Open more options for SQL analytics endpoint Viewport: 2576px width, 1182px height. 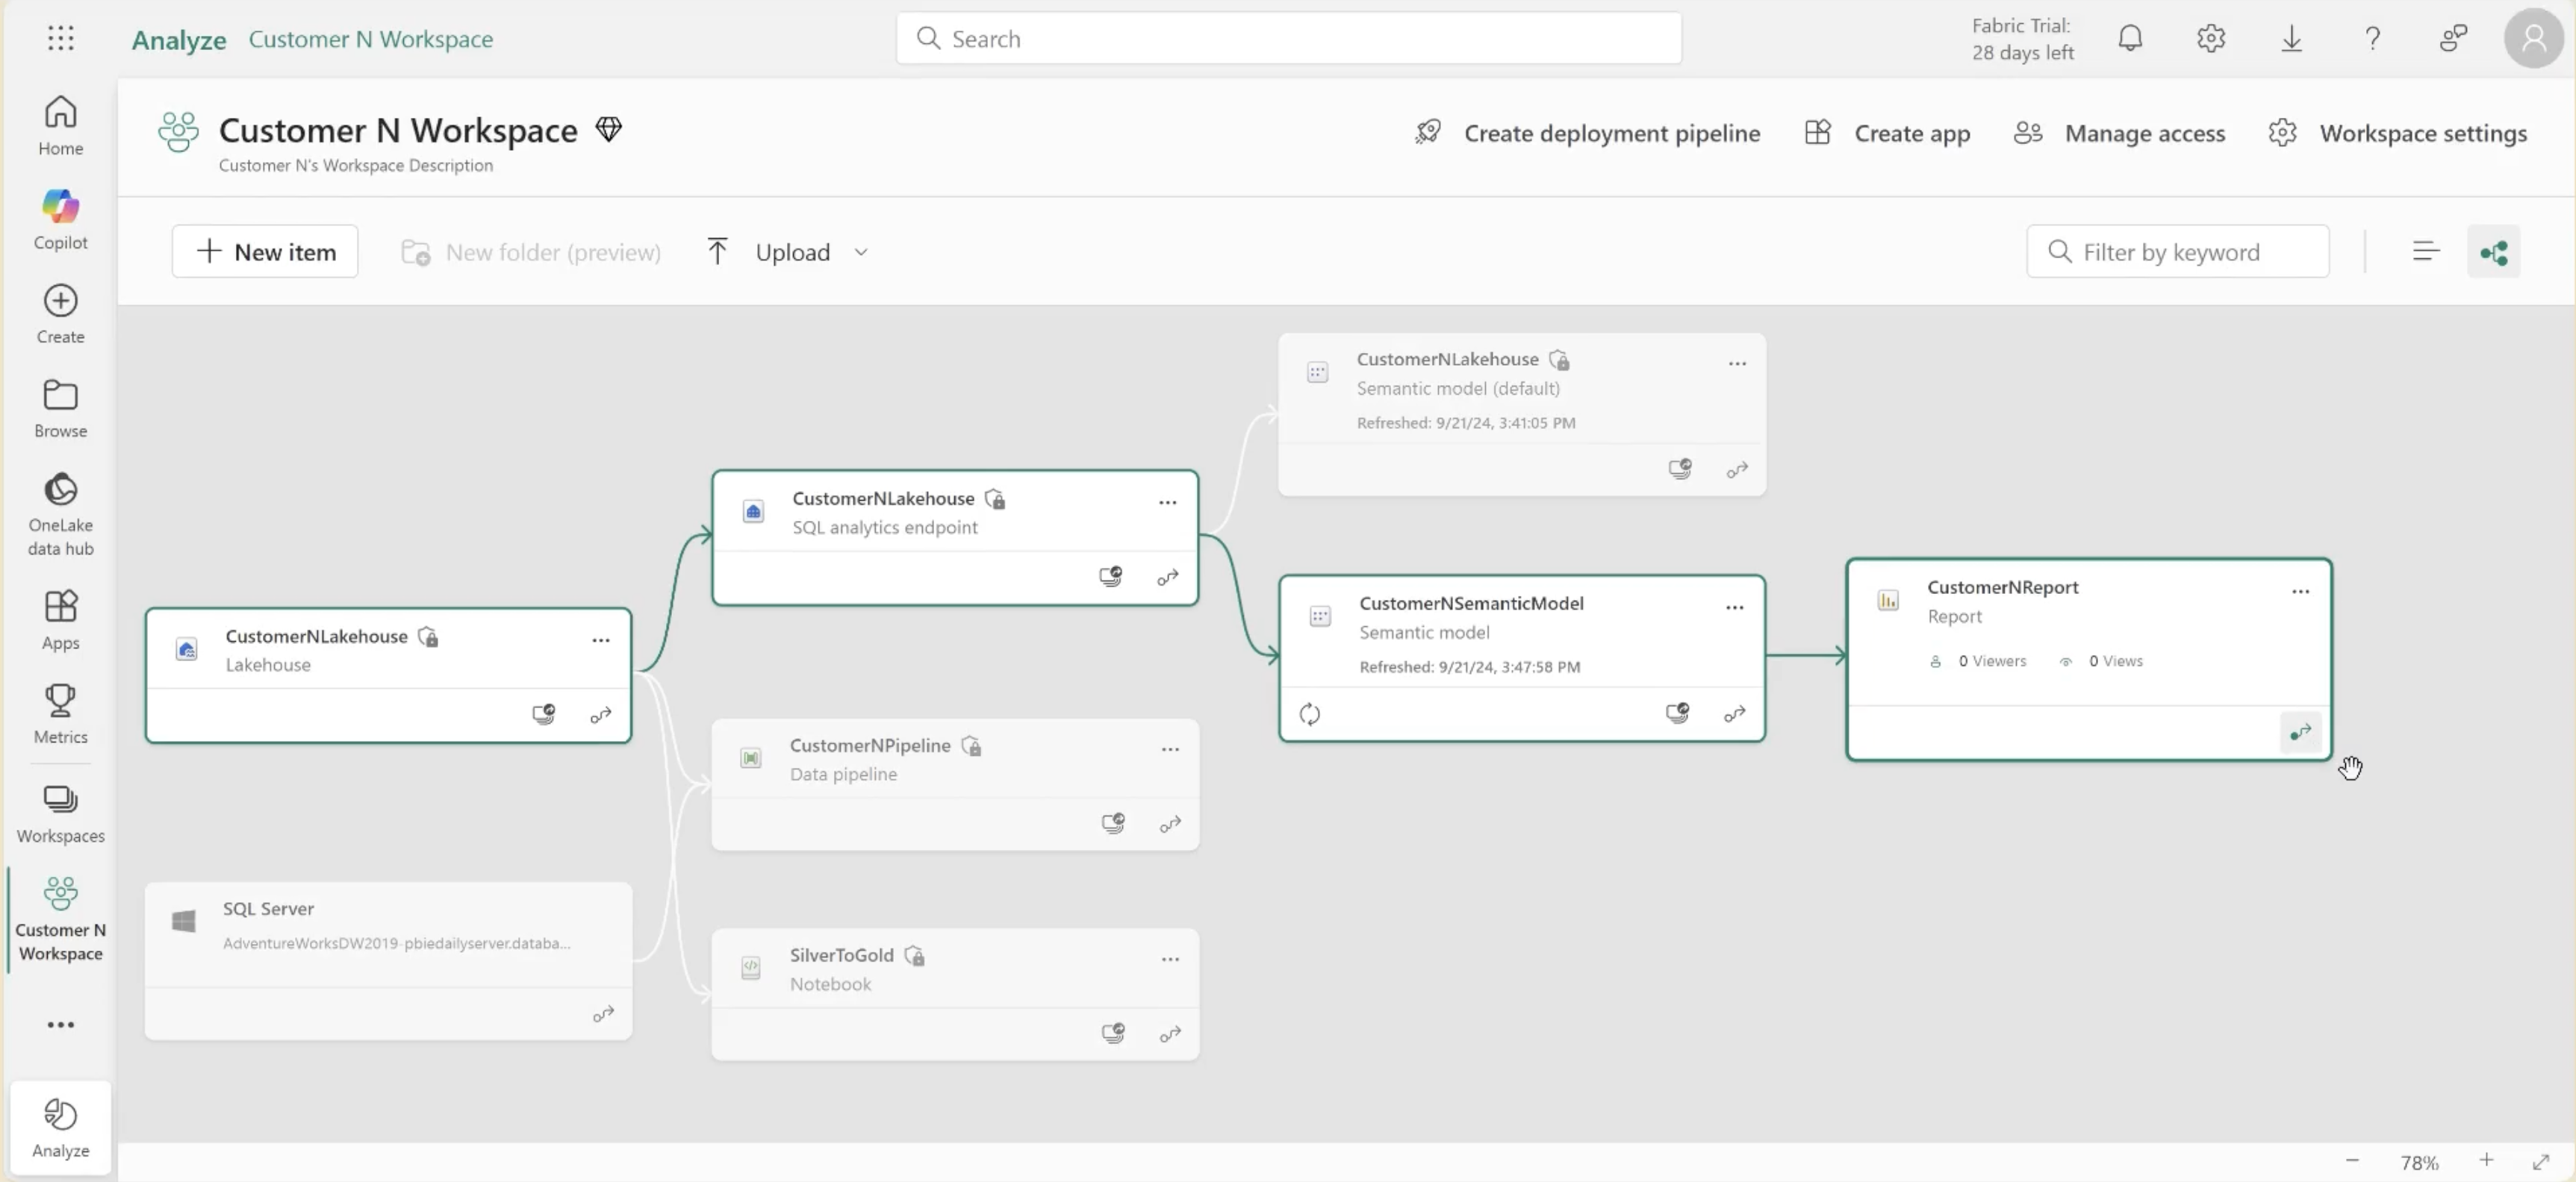tap(1167, 501)
